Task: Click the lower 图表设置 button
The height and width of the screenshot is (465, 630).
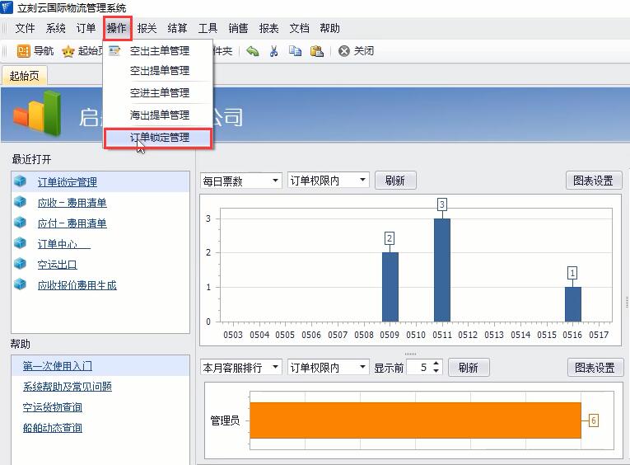Action: click(595, 368)
